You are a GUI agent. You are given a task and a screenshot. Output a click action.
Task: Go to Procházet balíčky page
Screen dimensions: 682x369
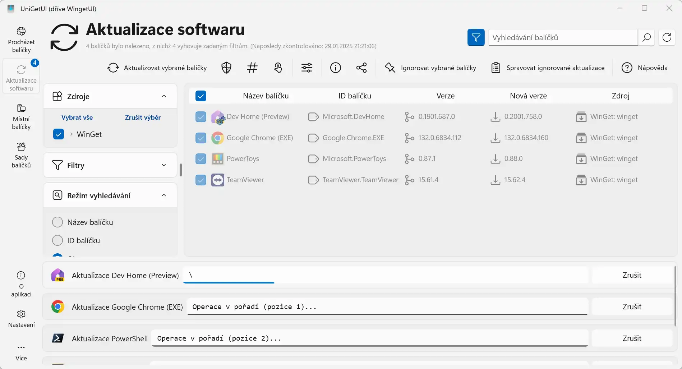coord(21,40)
